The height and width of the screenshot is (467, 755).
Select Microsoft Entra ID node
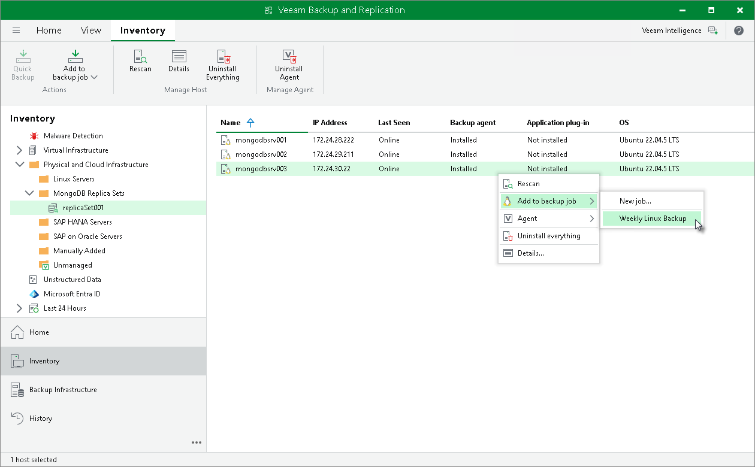pyautogui.click(x=72, y=294)
